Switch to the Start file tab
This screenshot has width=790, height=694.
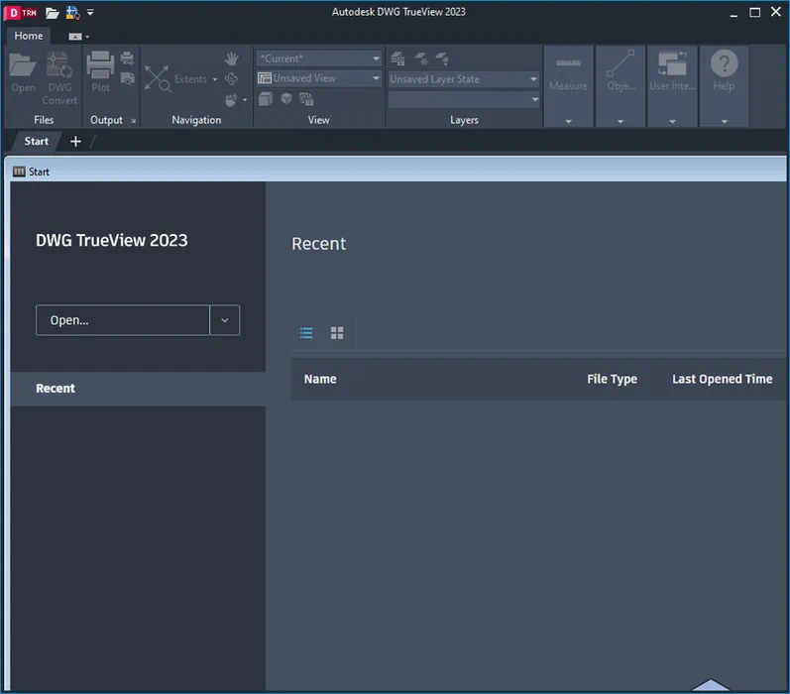pyautogui.click(x=37, y=141)
